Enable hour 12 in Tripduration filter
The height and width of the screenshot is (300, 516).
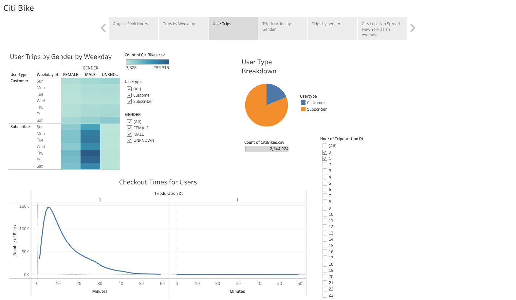(x=325, y=227)
